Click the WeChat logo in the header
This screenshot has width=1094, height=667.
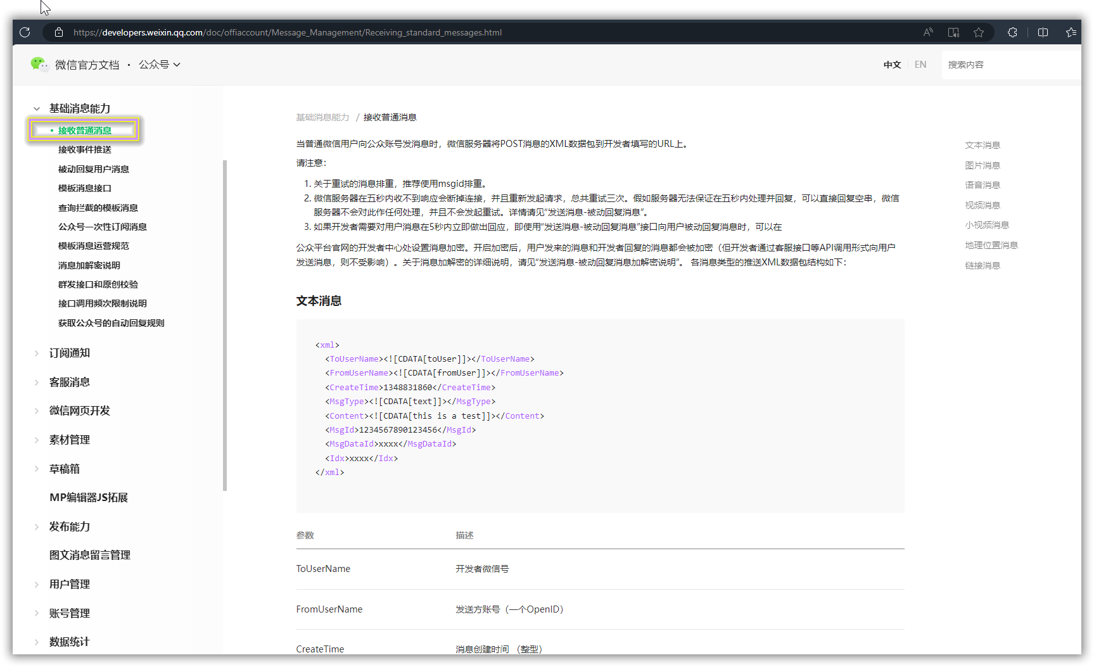39,64
